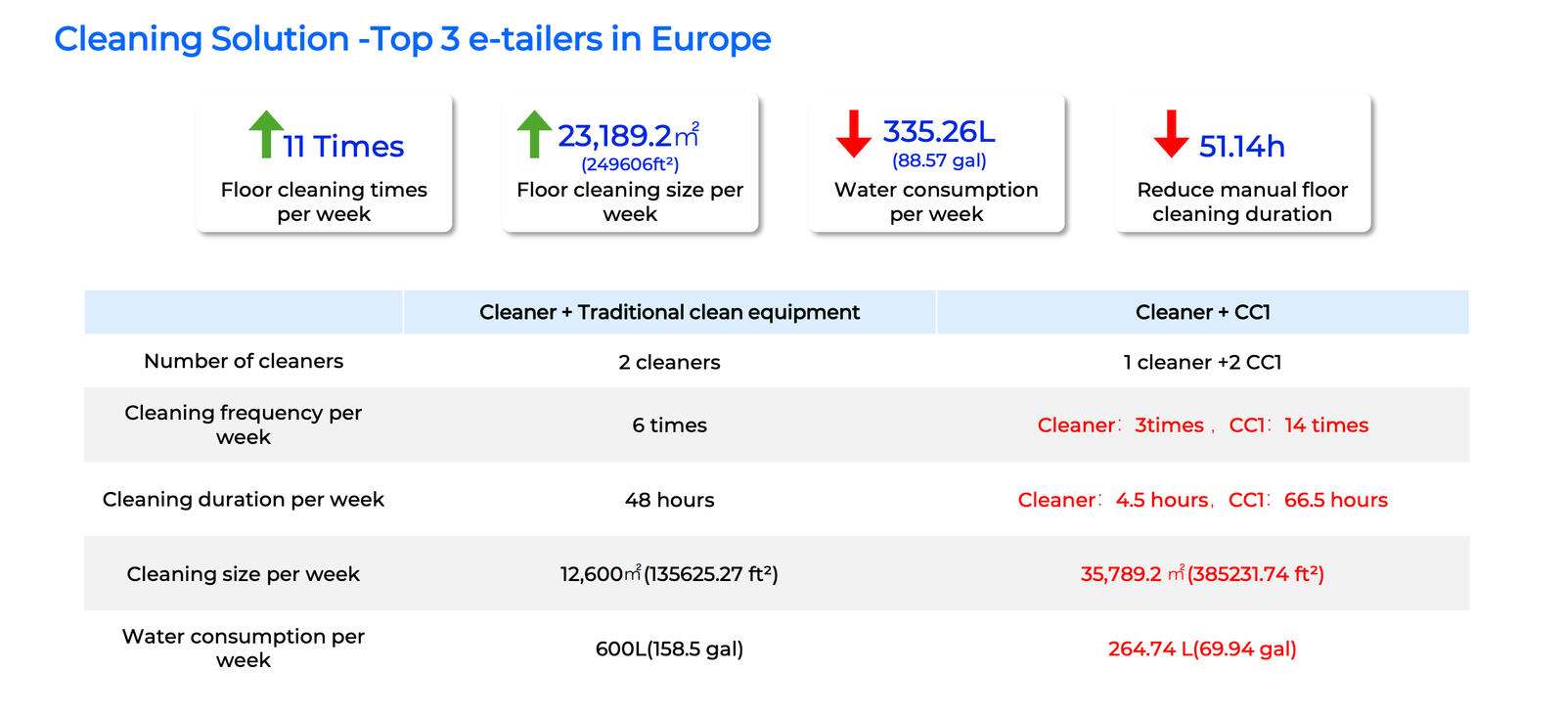Click the 2 cleaners table cell
The width and height of the screenshot is (1565, 716).
(669, 362)
